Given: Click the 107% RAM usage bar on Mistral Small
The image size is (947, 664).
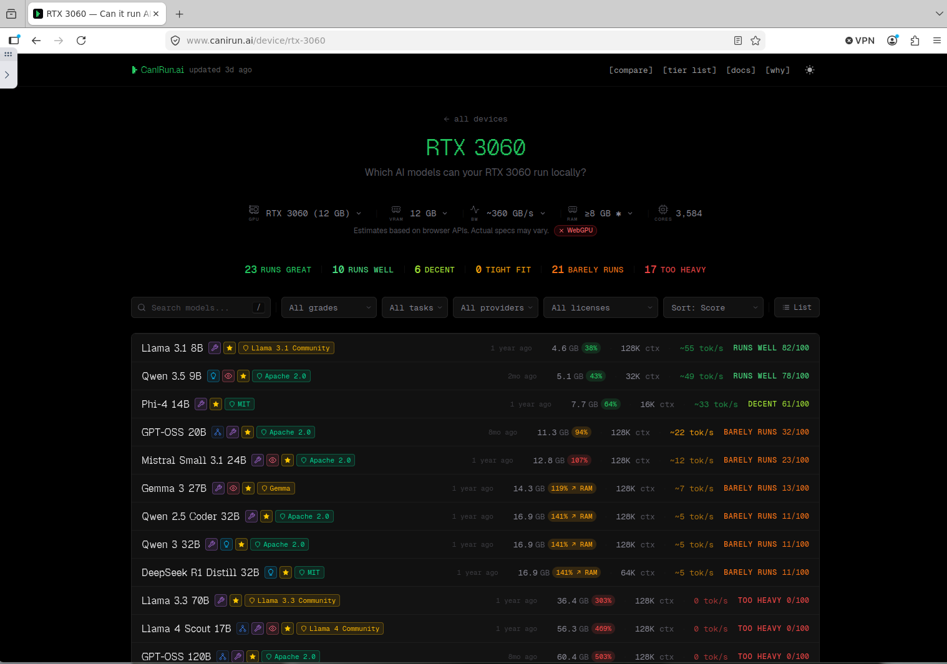Looking at the screenshot, I should click(x=579, y=460).
